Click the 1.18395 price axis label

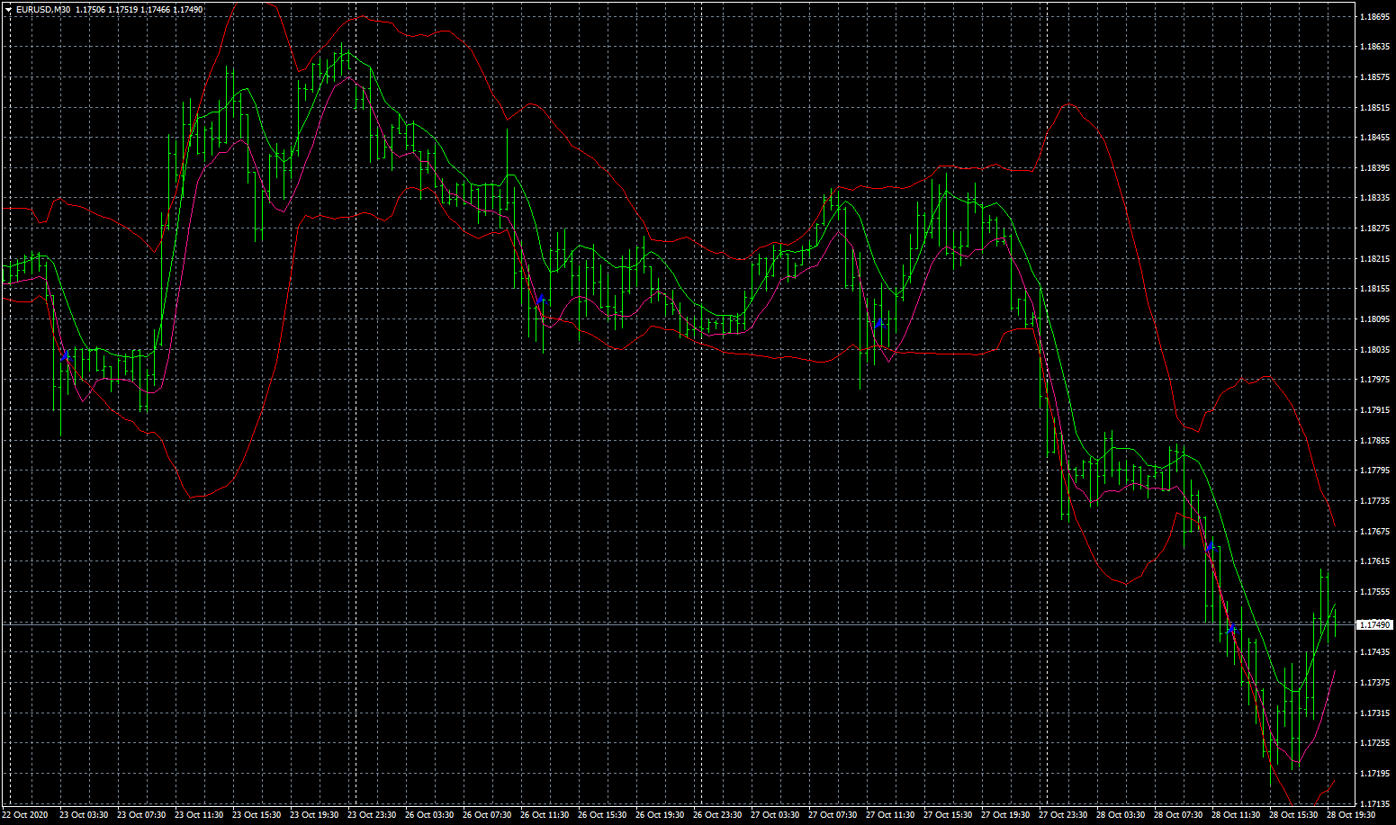pyautogui.click(x=1374, y=168)
